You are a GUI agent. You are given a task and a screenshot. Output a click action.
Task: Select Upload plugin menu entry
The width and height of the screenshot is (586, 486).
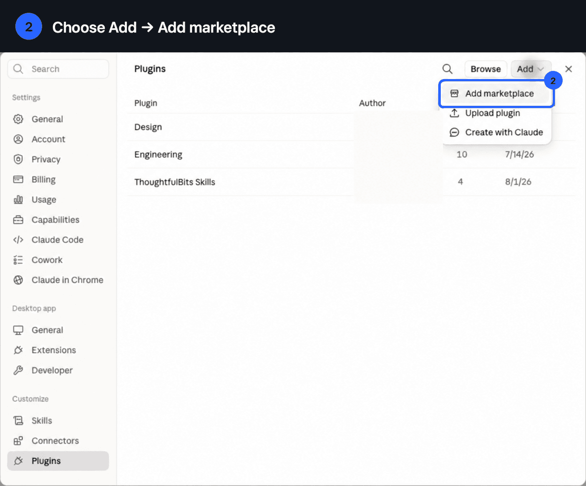pyautogui.click(x=497, y=113)
